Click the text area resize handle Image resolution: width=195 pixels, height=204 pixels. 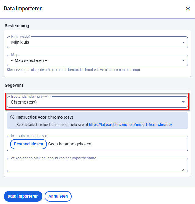point(183,169)
